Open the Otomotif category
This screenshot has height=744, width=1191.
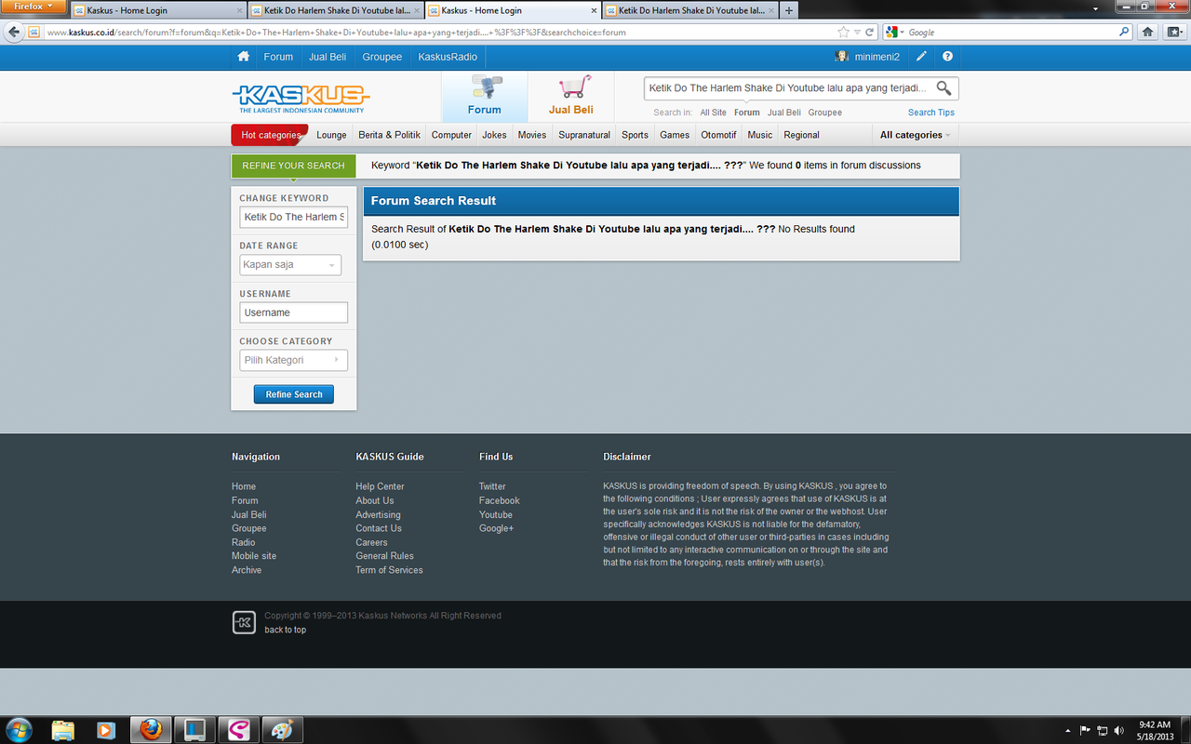(718, 135)
